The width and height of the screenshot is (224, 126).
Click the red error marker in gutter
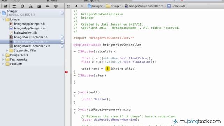66,72
